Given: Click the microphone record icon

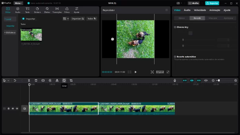Looking at the screenshot, I should pos(175,80).
